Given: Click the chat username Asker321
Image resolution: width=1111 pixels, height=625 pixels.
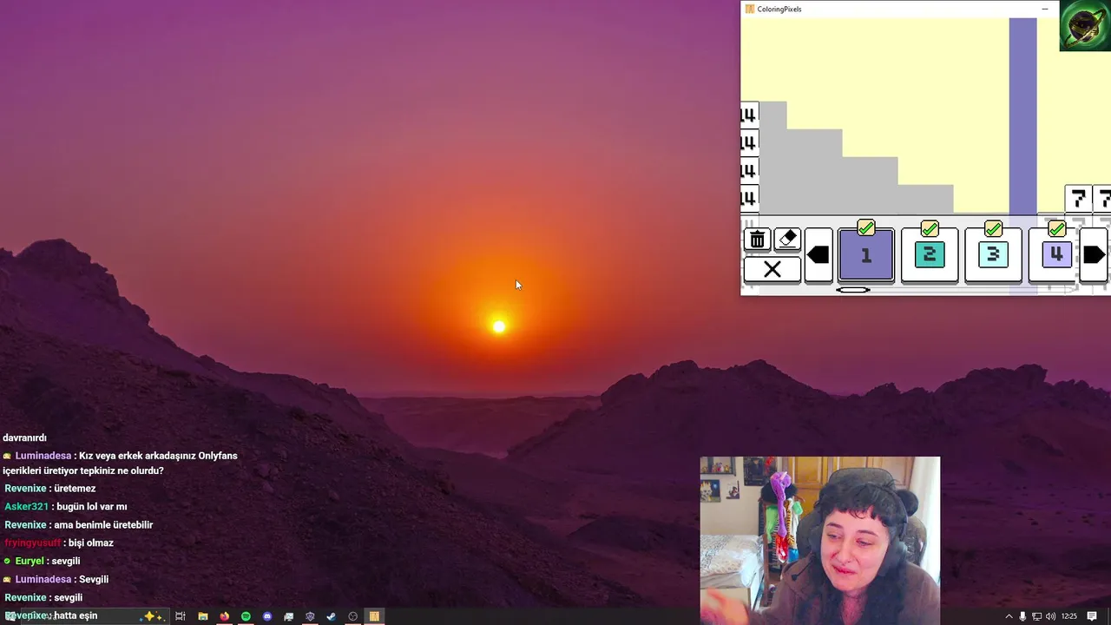Looking at the screenshot, I should 26,507.
